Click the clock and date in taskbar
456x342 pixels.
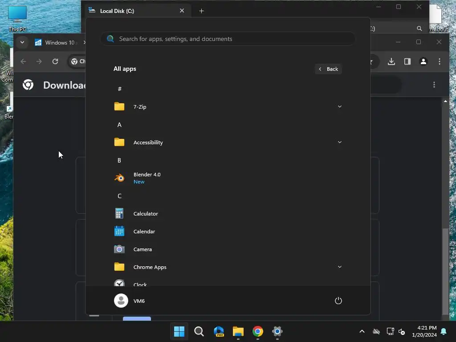424,331
